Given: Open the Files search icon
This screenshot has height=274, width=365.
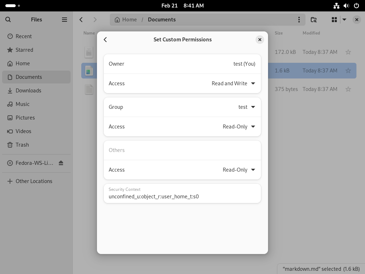Looking at the screenshot, I should pos(8,20).
